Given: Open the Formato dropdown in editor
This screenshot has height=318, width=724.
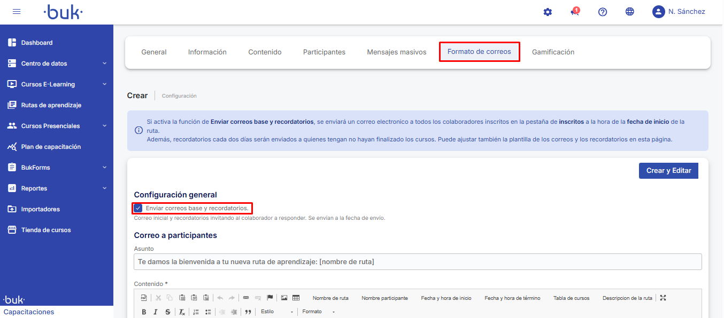Looking at the screenshot, I should click(x=318, y=312).
